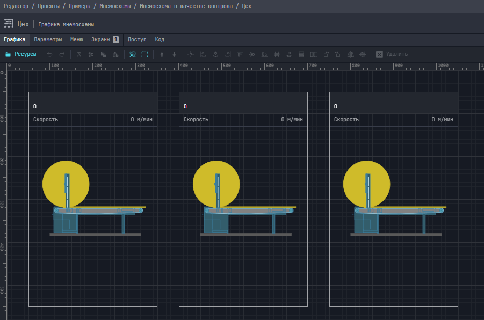
Task: Open the Доступ tab
Action: pyautogui.click(x=137, y=40)
